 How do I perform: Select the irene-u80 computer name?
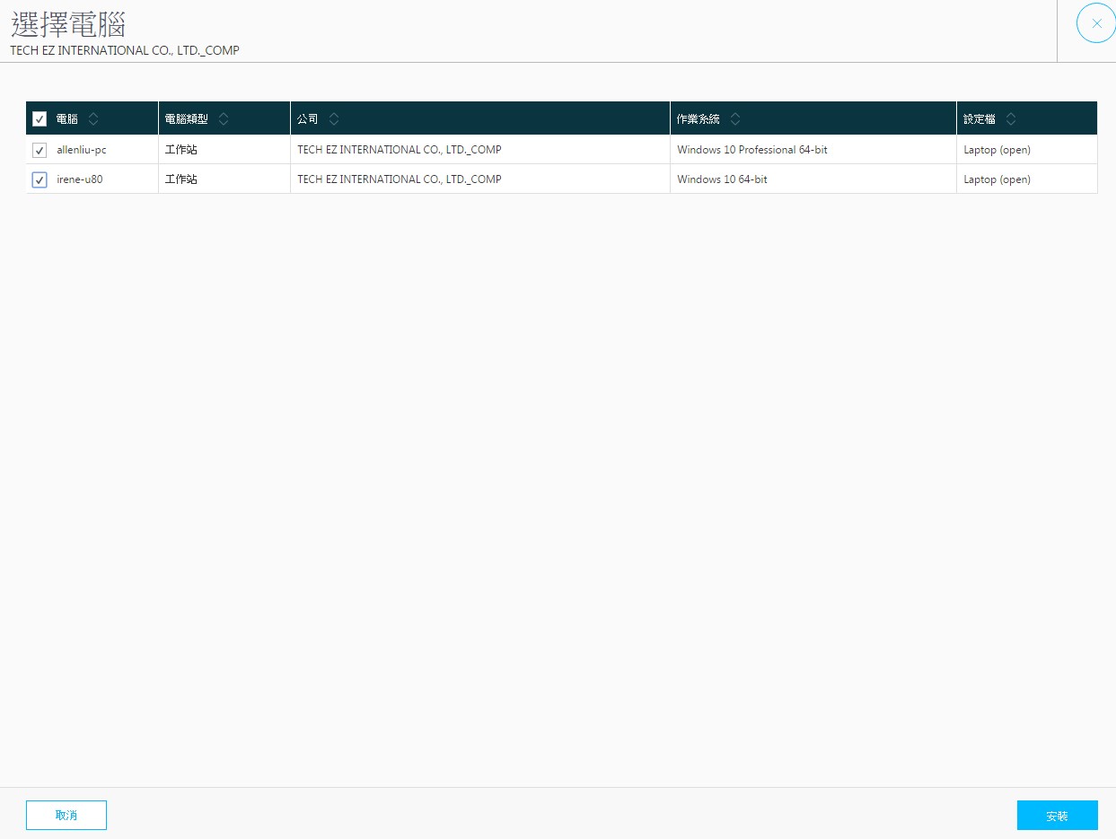point(80,179)
